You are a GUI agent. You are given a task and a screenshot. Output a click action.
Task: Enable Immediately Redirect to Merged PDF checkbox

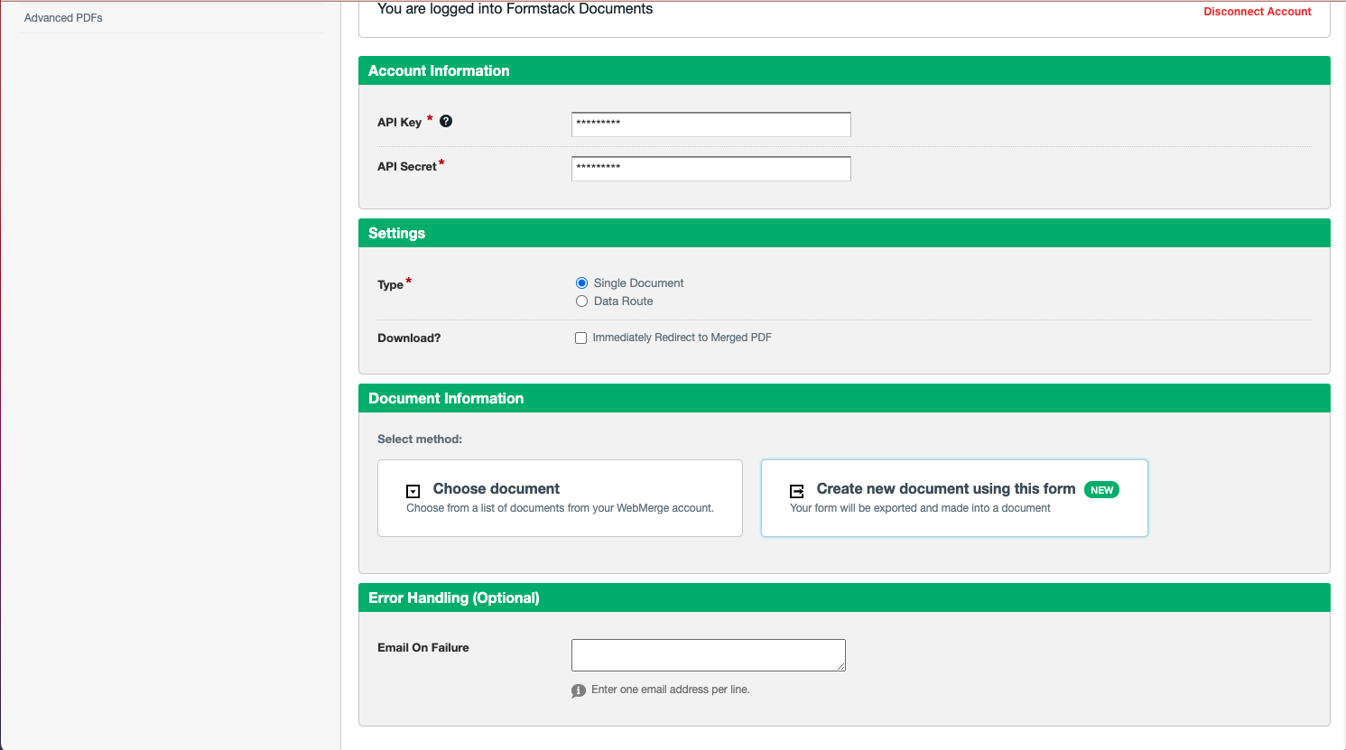point(580,338)
